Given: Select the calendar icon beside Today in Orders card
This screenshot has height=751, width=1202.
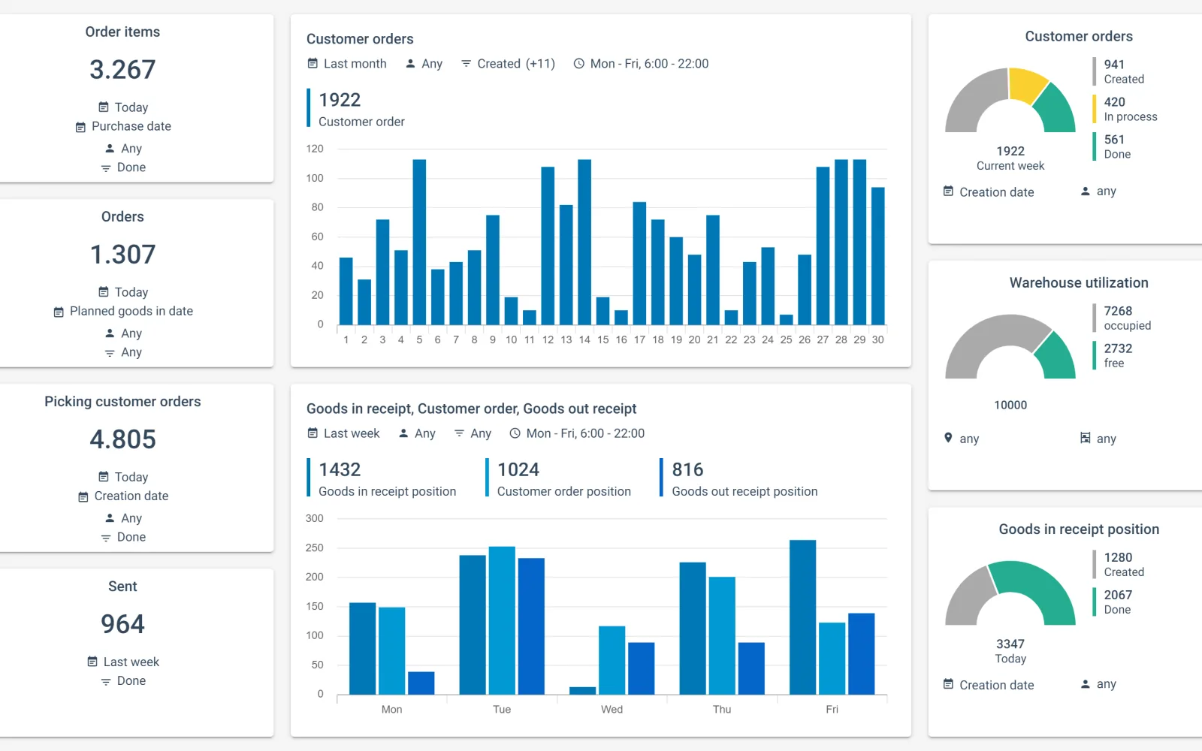Looking at the screenshot, I should [104, 292].
